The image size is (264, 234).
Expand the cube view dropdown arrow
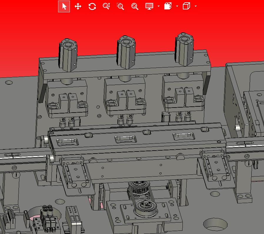(196, 6)
